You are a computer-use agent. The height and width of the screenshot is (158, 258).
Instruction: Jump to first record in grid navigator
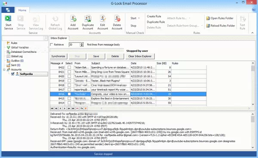52,108
